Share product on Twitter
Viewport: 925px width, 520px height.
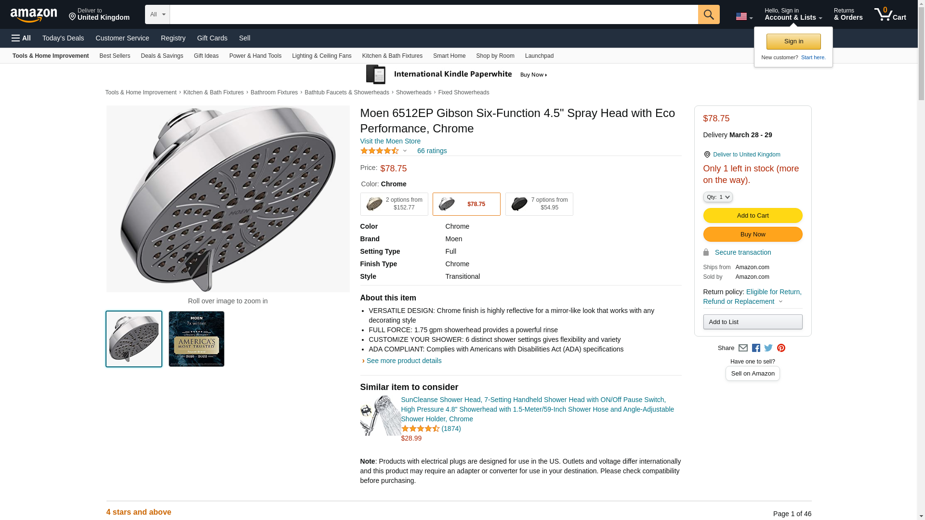(x=768, y=348)
